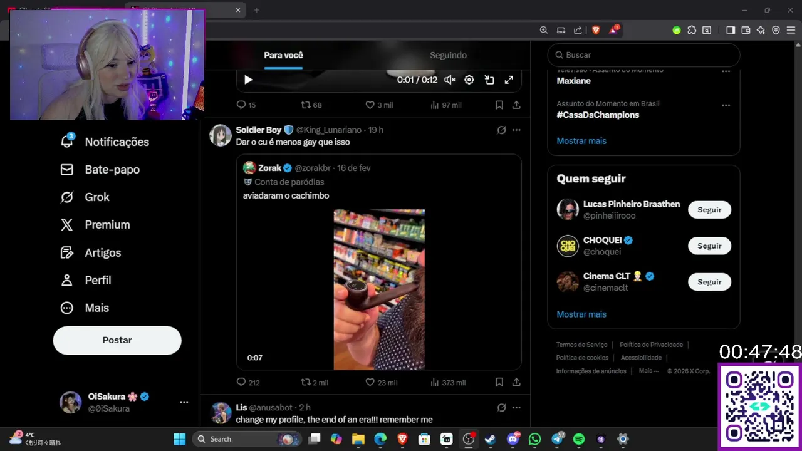Open Notificações in sidebar
This screenshot has width=802, height=451.
(x=105, y=142)
